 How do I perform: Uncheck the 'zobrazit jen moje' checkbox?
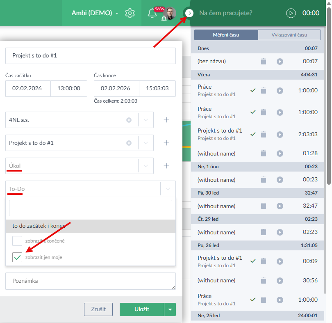coord(17,257)
